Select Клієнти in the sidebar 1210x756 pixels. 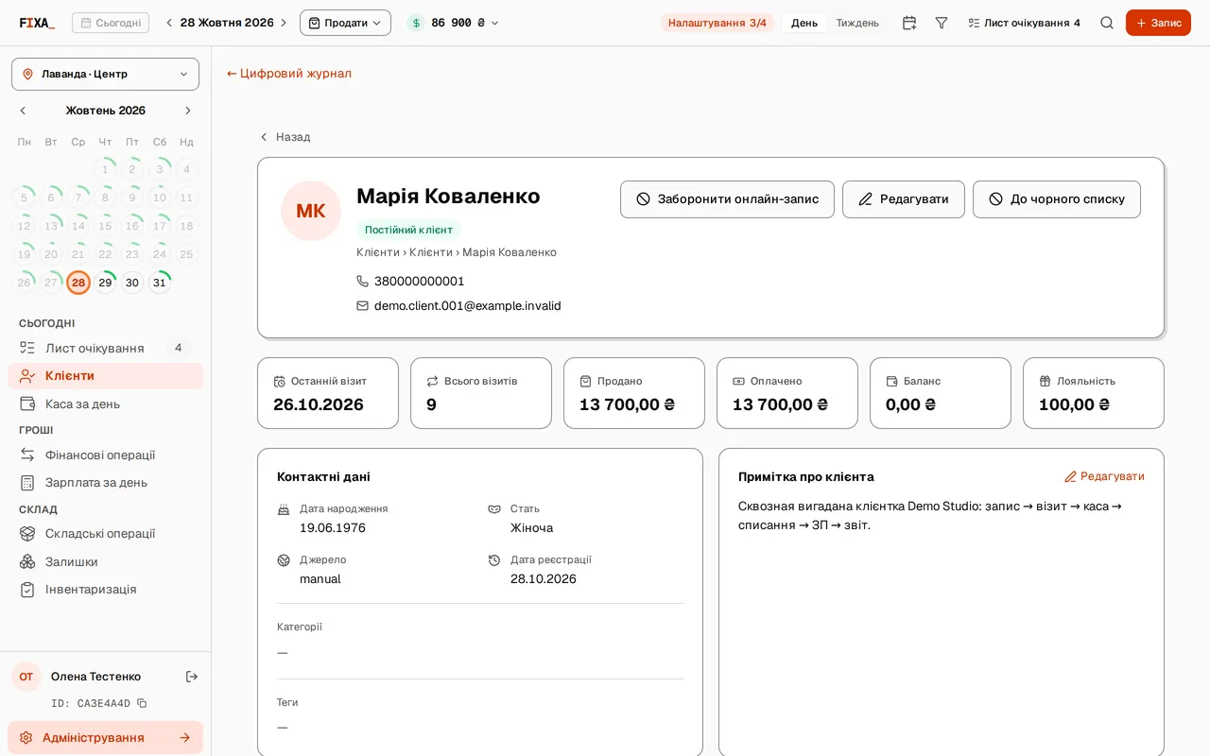(x=105, y=375)
